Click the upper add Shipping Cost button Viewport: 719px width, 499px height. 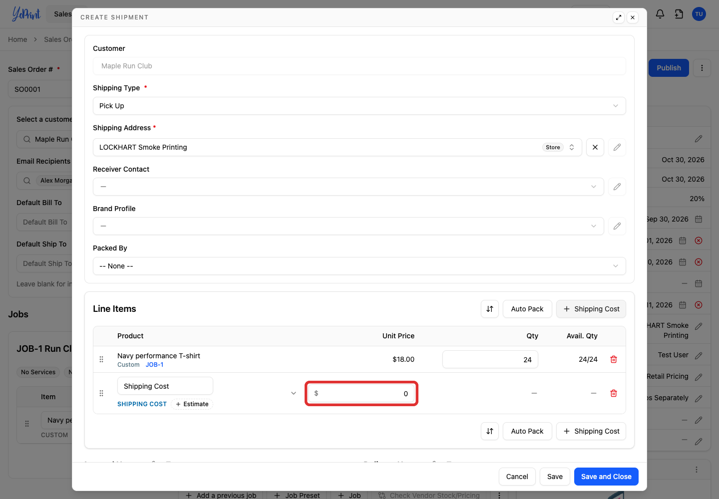591,309
